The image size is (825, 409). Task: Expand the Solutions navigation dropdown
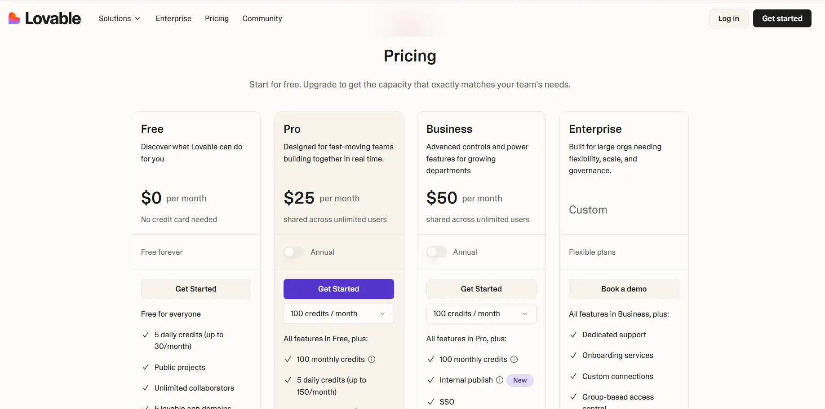[119, 18]
